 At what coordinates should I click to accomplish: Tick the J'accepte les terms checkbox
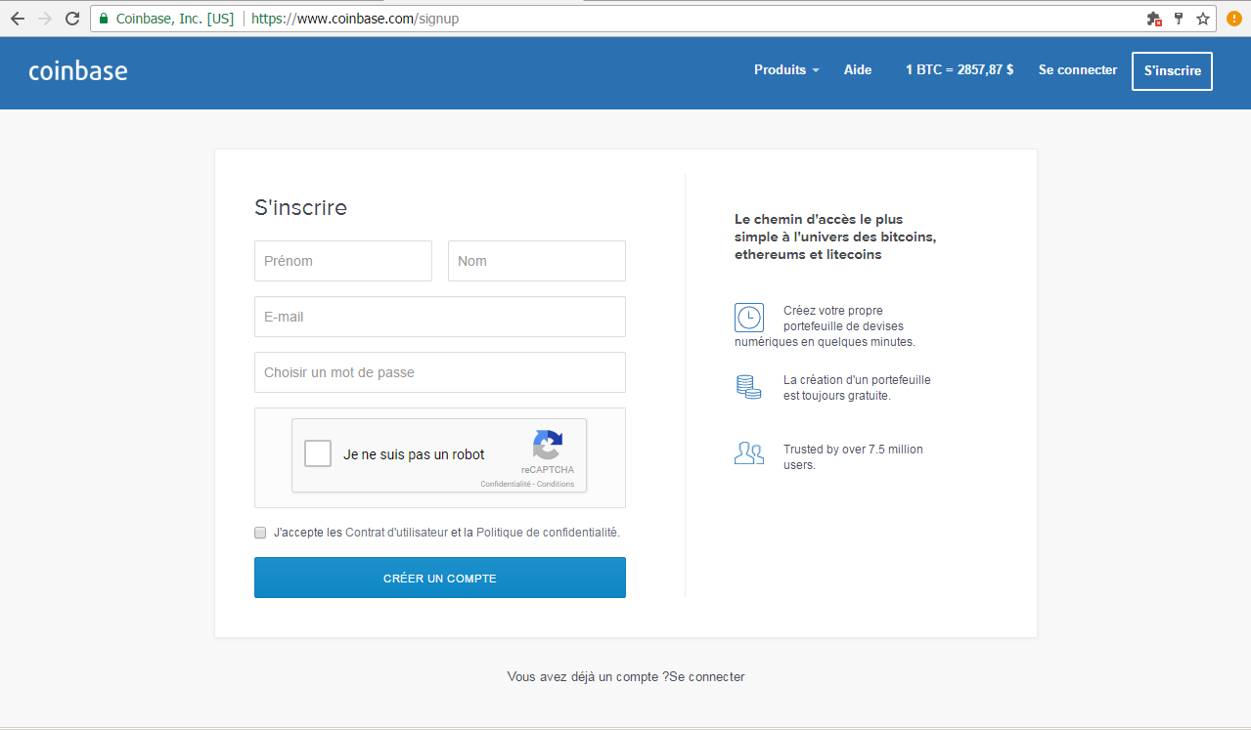coord(260,533)
